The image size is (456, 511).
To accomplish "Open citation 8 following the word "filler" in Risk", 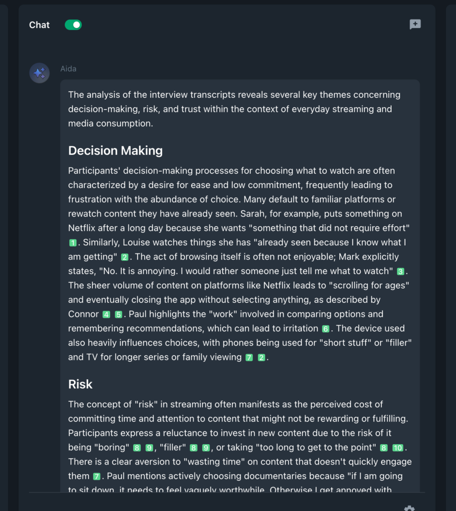I will pos(194,448).
